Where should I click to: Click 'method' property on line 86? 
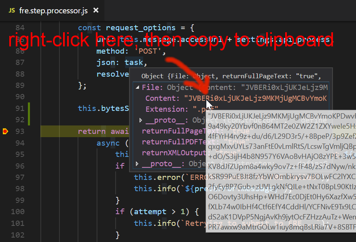[110, 51]
